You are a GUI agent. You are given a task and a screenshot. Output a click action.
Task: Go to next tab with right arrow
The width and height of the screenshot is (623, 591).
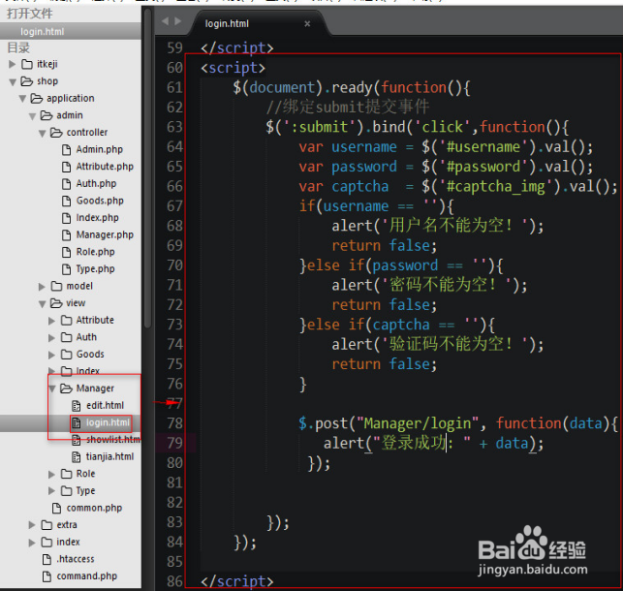pos(177,21)
